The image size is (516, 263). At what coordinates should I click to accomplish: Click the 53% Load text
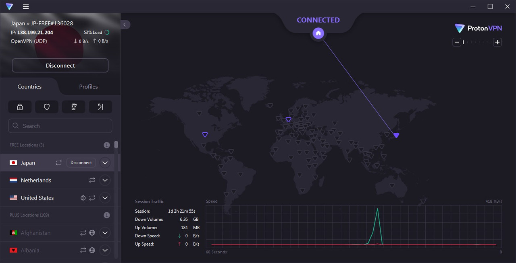click(93, 33)
